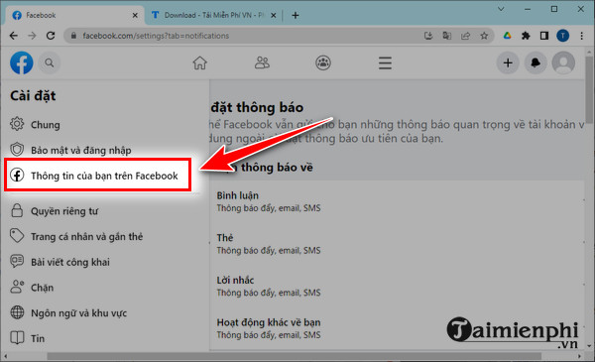This screenshot has height=362, width=595.
Task: Open the account profile avatar
Action: tap(563, 63)
